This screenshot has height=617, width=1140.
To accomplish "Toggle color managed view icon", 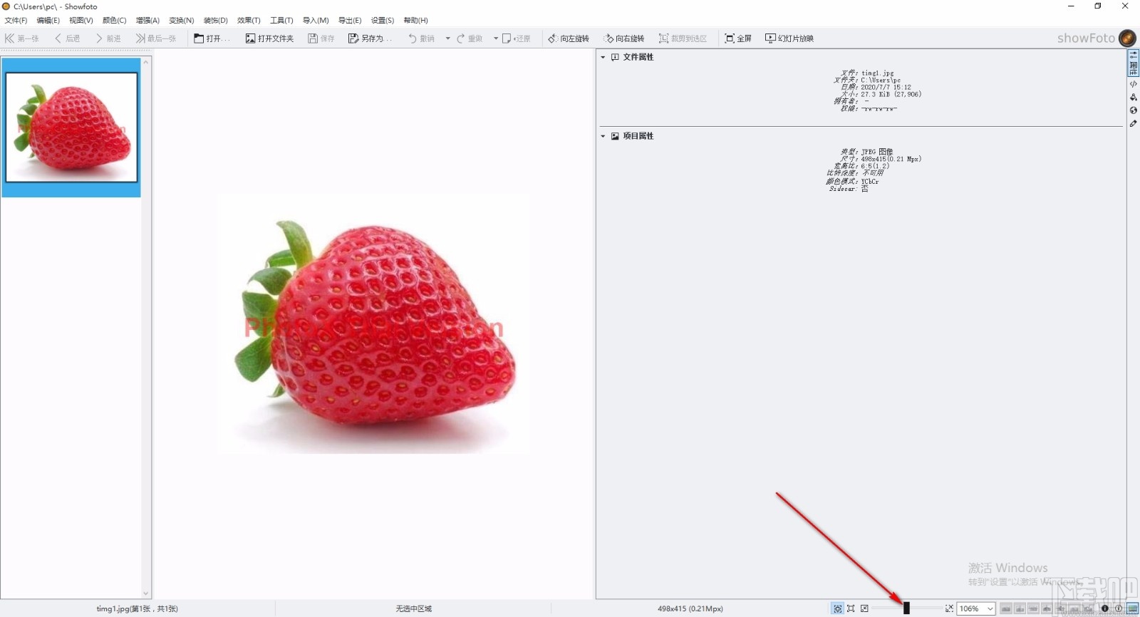I will pos(1133,608).
